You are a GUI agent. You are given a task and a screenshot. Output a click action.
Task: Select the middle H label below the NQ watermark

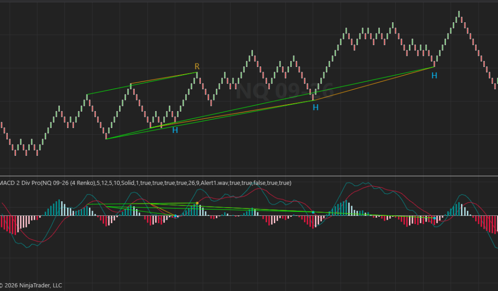(315, 108)
